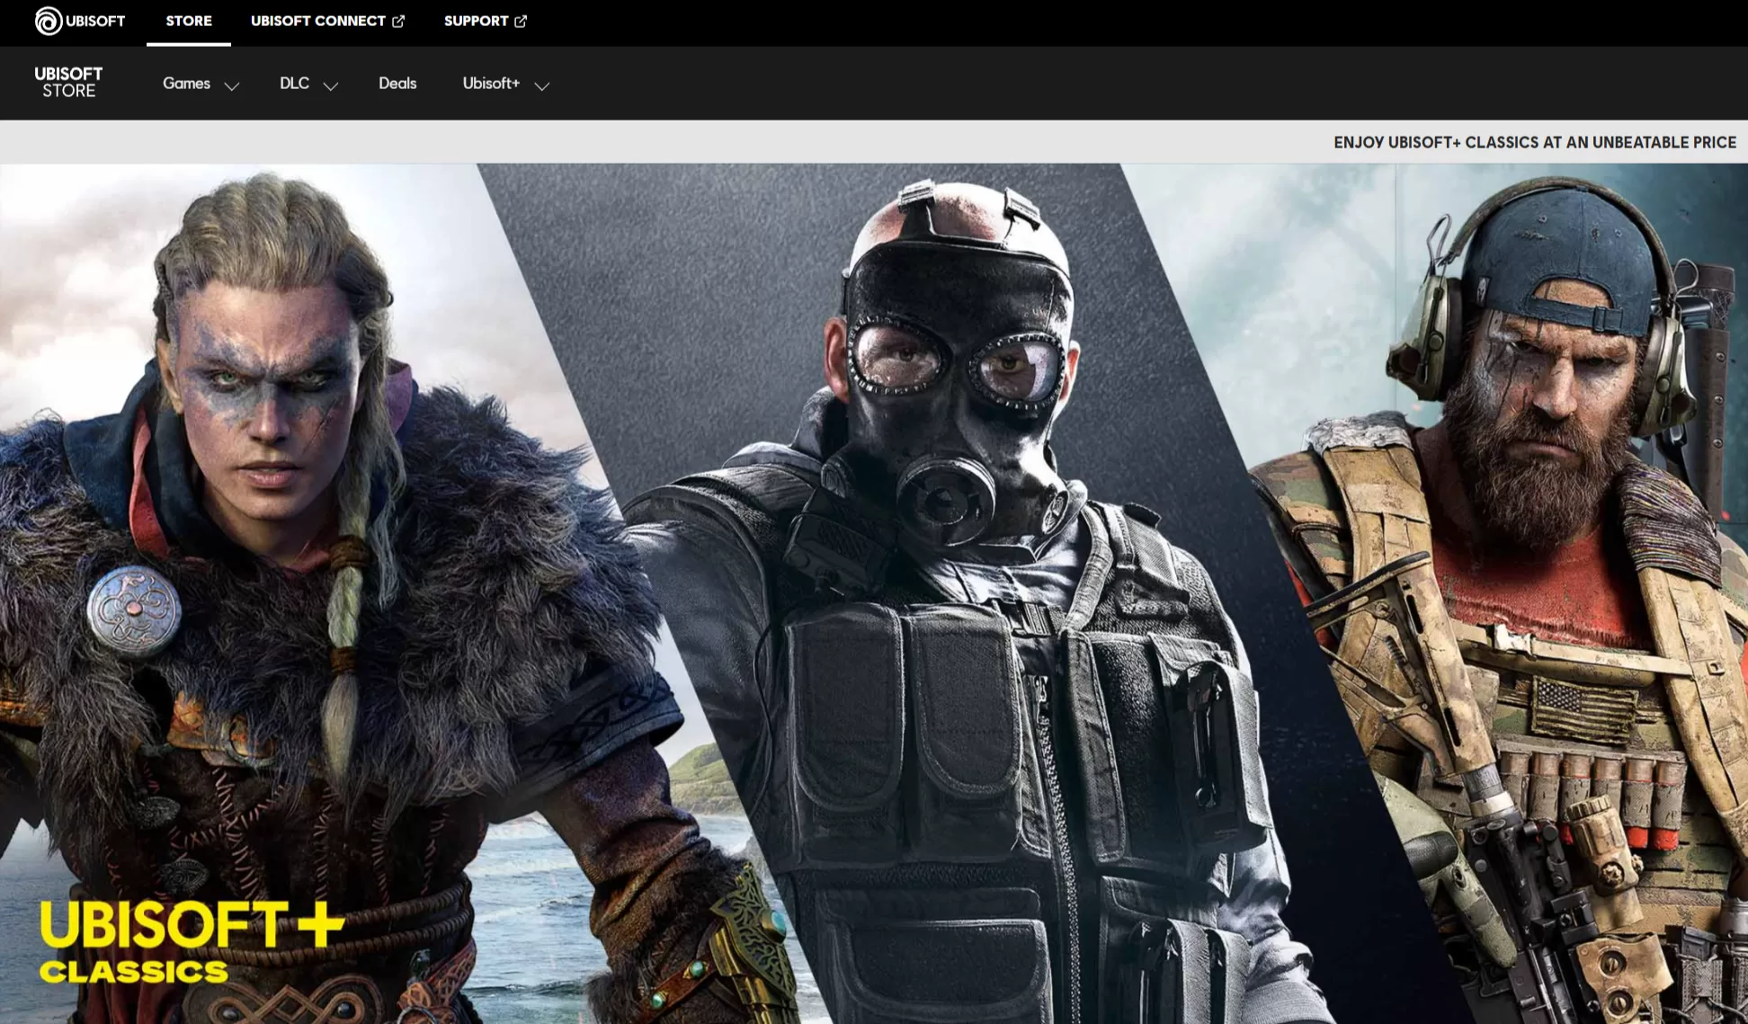
Task: Open the Ubisoft Store logo home link
Action: pyautogui.click(x=68, y=82)
